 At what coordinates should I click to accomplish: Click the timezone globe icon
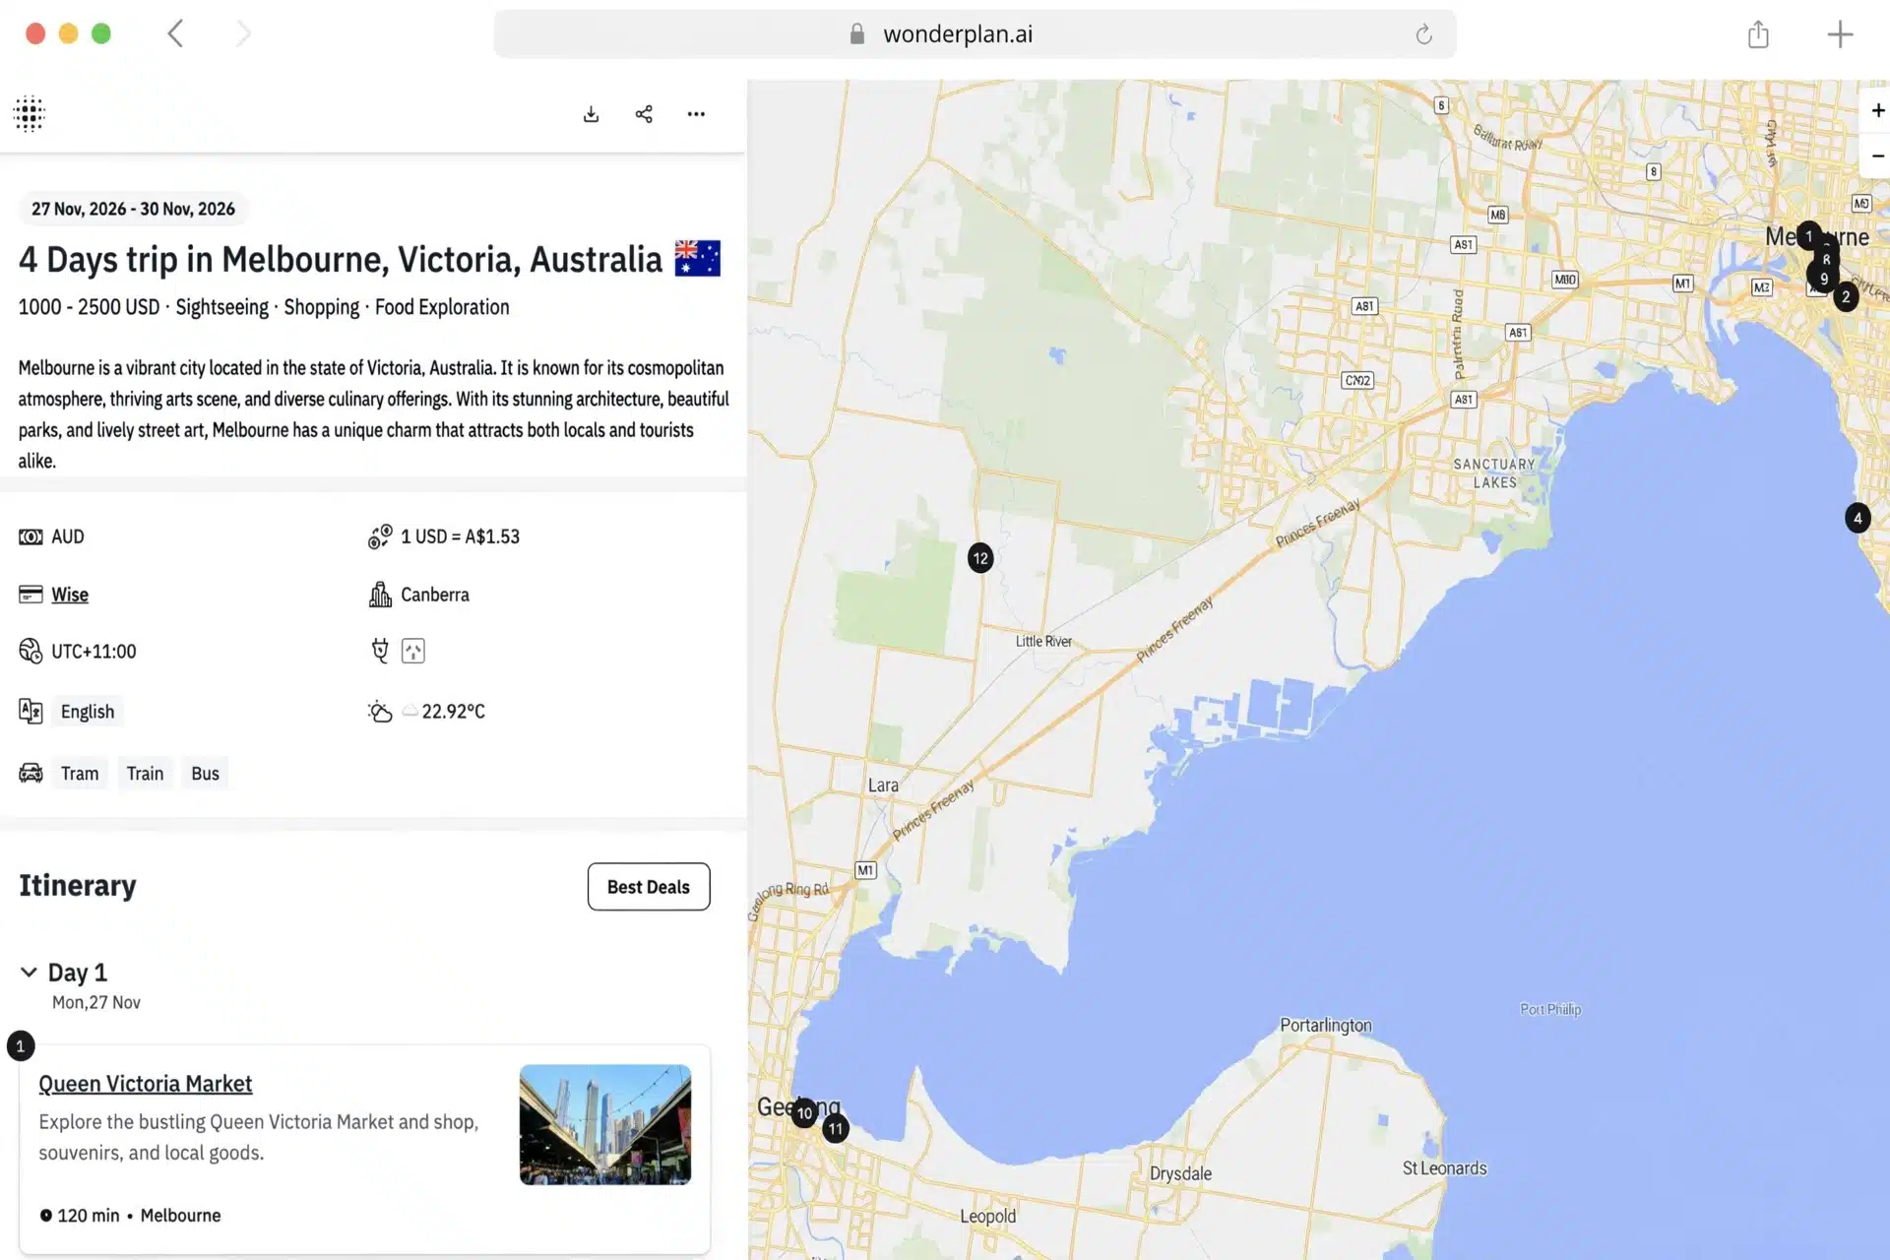pyautogui.click(x=31, y=651)
